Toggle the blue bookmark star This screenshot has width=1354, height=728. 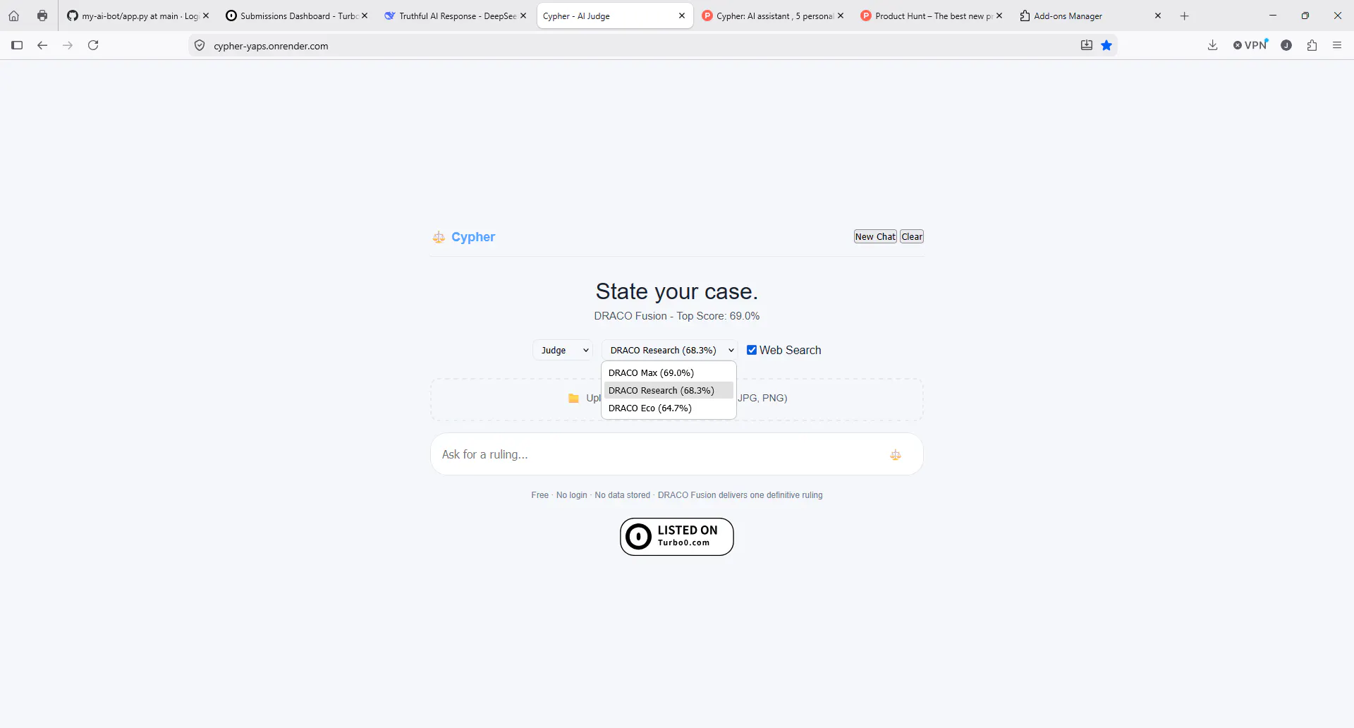click(1106, 45)
